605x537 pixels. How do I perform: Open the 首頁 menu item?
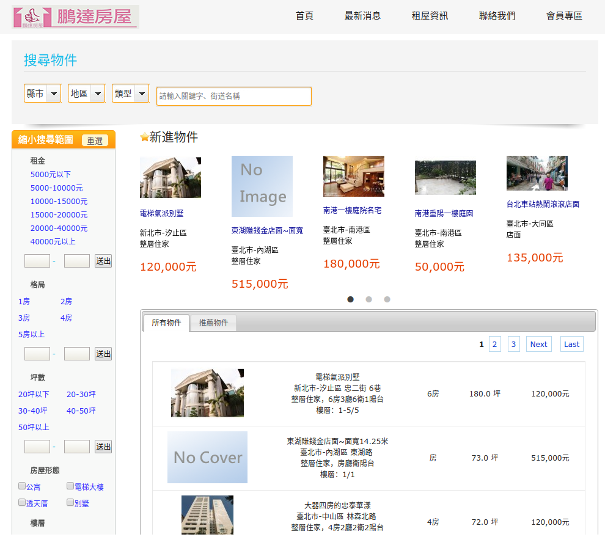click(304, 16)
